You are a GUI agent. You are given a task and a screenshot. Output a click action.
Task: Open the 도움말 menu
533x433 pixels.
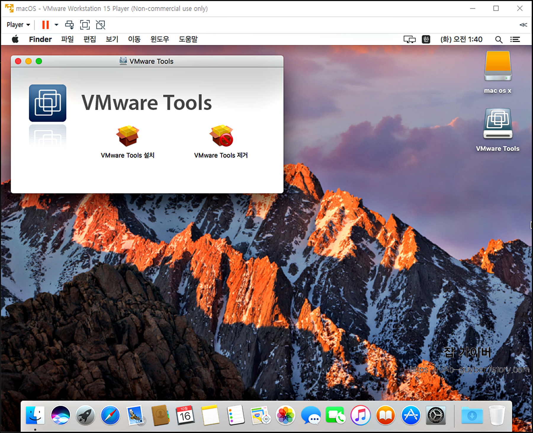[188, 39]
